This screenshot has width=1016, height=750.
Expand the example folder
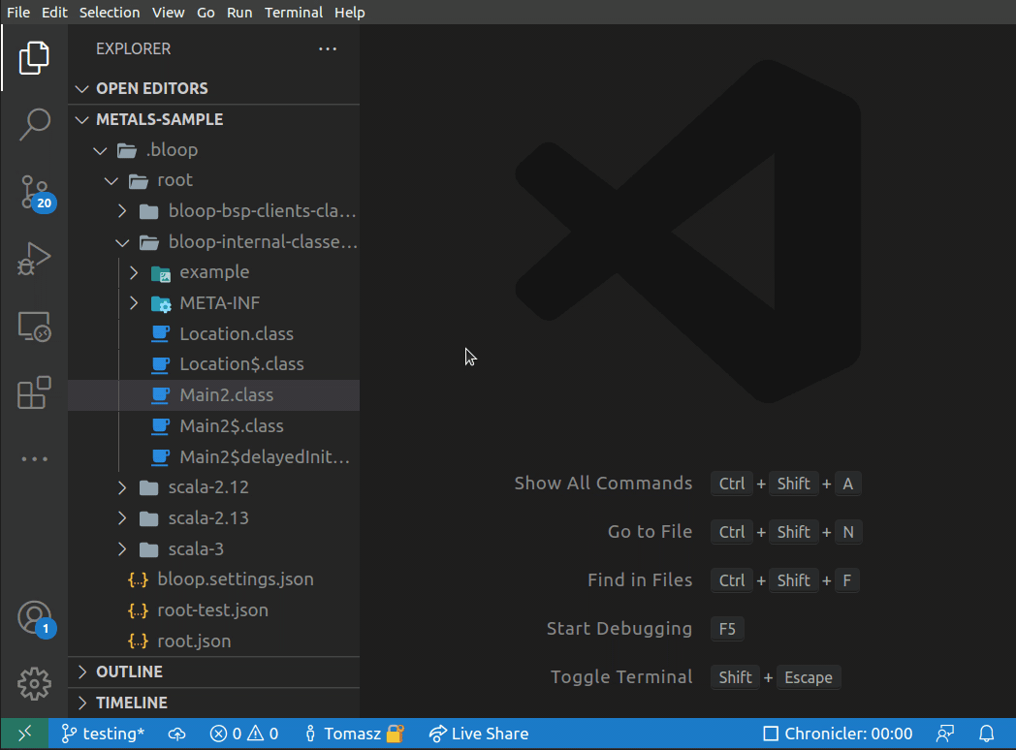[214, 272]
